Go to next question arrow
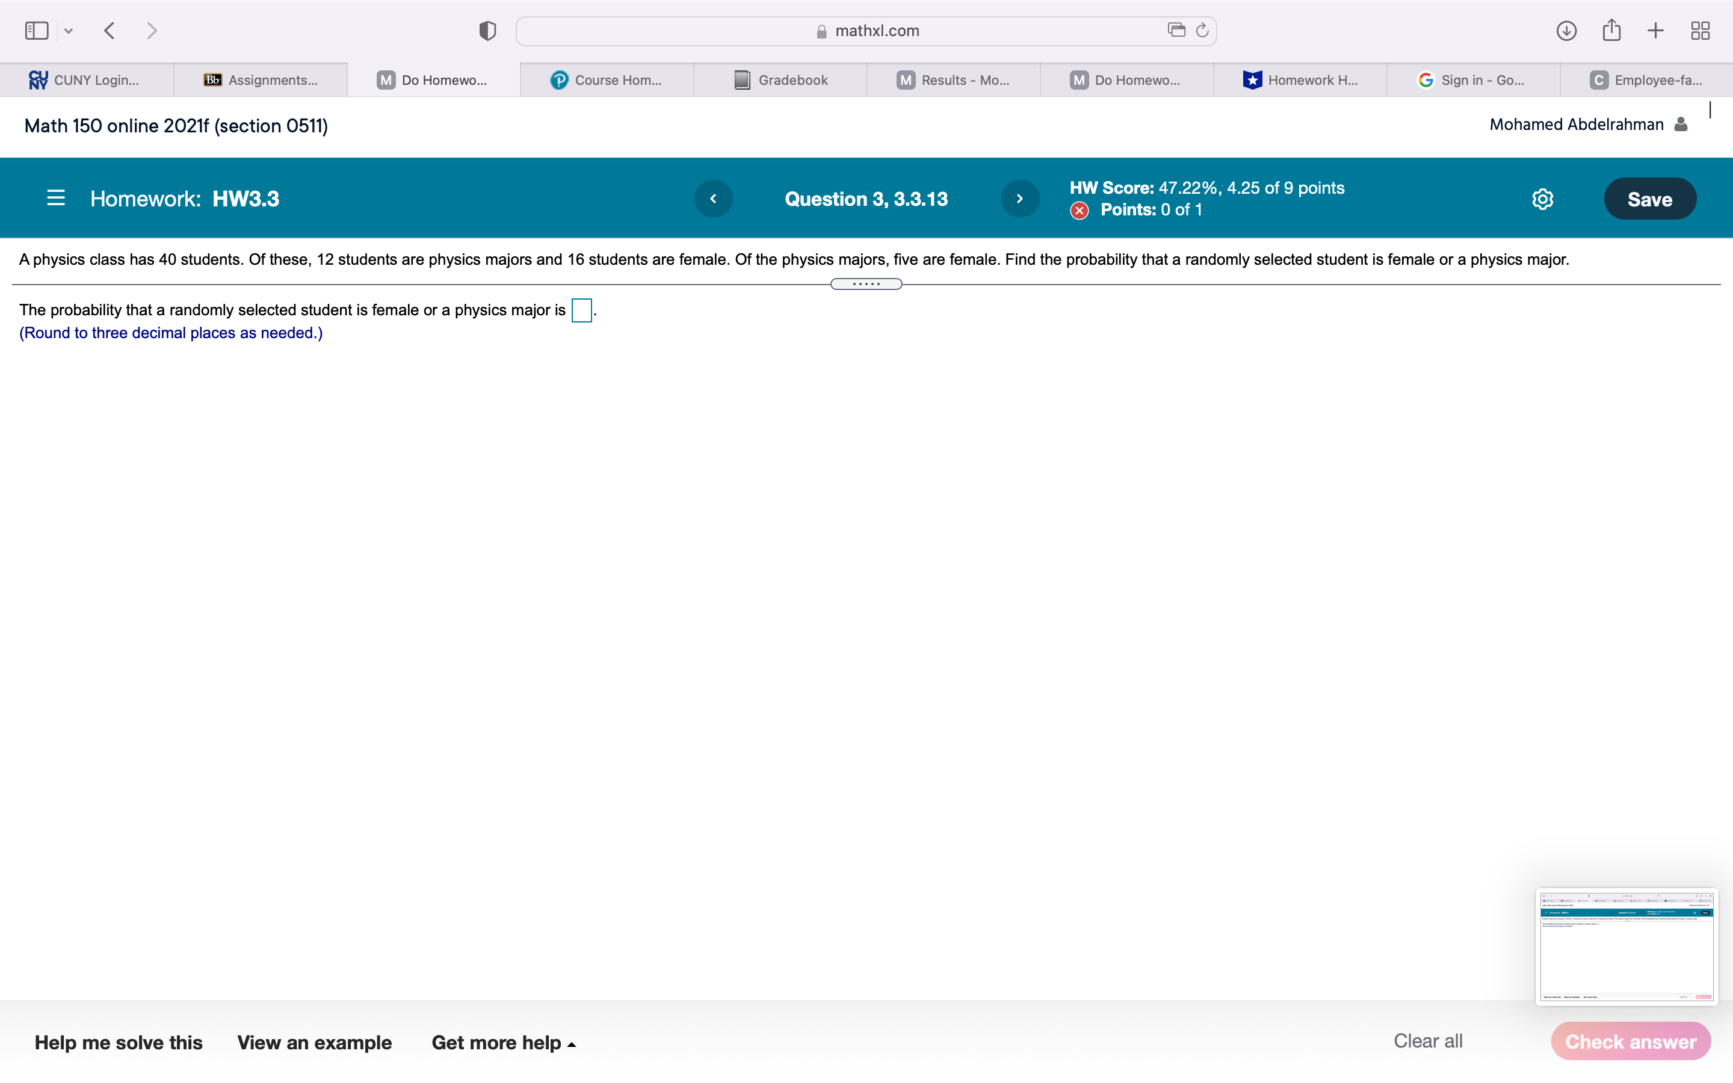The height and width of the screenshot is (1083, 1733). click(1020, 199)
